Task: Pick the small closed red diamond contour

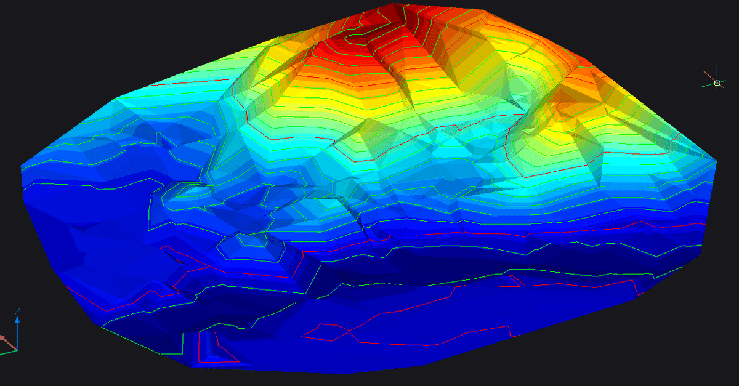Action: [326, 332]
